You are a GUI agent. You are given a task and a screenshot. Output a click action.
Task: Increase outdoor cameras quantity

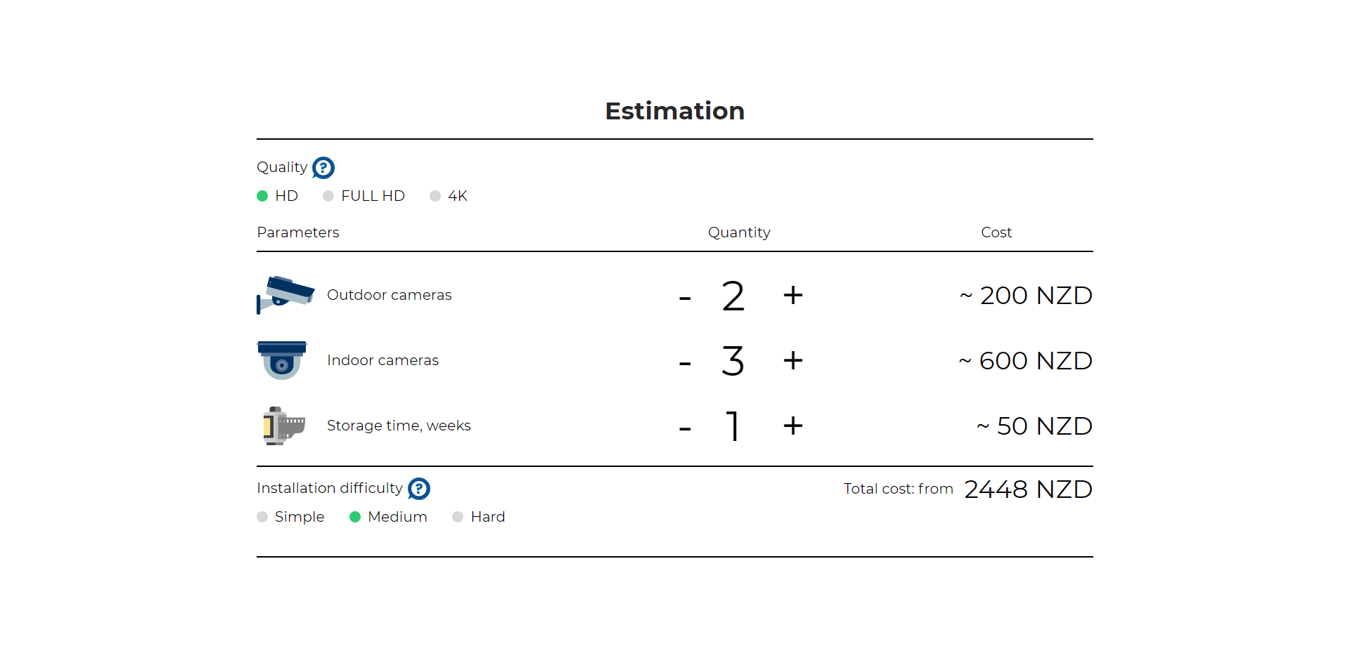pos(793,296)
